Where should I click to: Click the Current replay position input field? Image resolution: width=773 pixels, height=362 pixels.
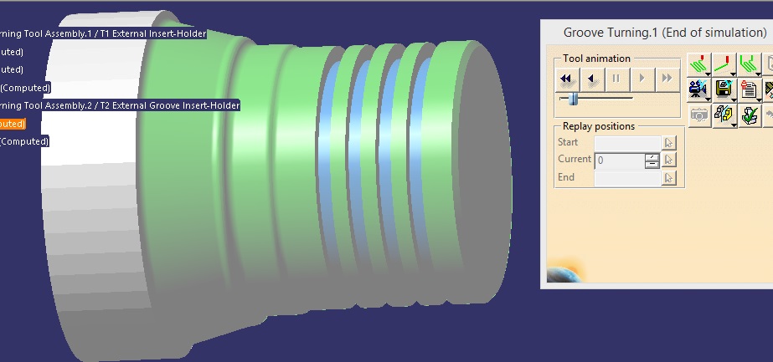point(619,160)
